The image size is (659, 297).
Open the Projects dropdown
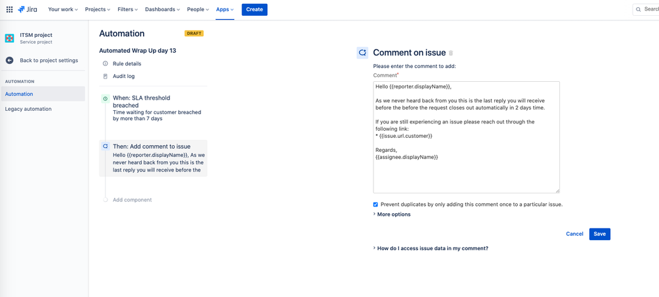click(98, 9)
